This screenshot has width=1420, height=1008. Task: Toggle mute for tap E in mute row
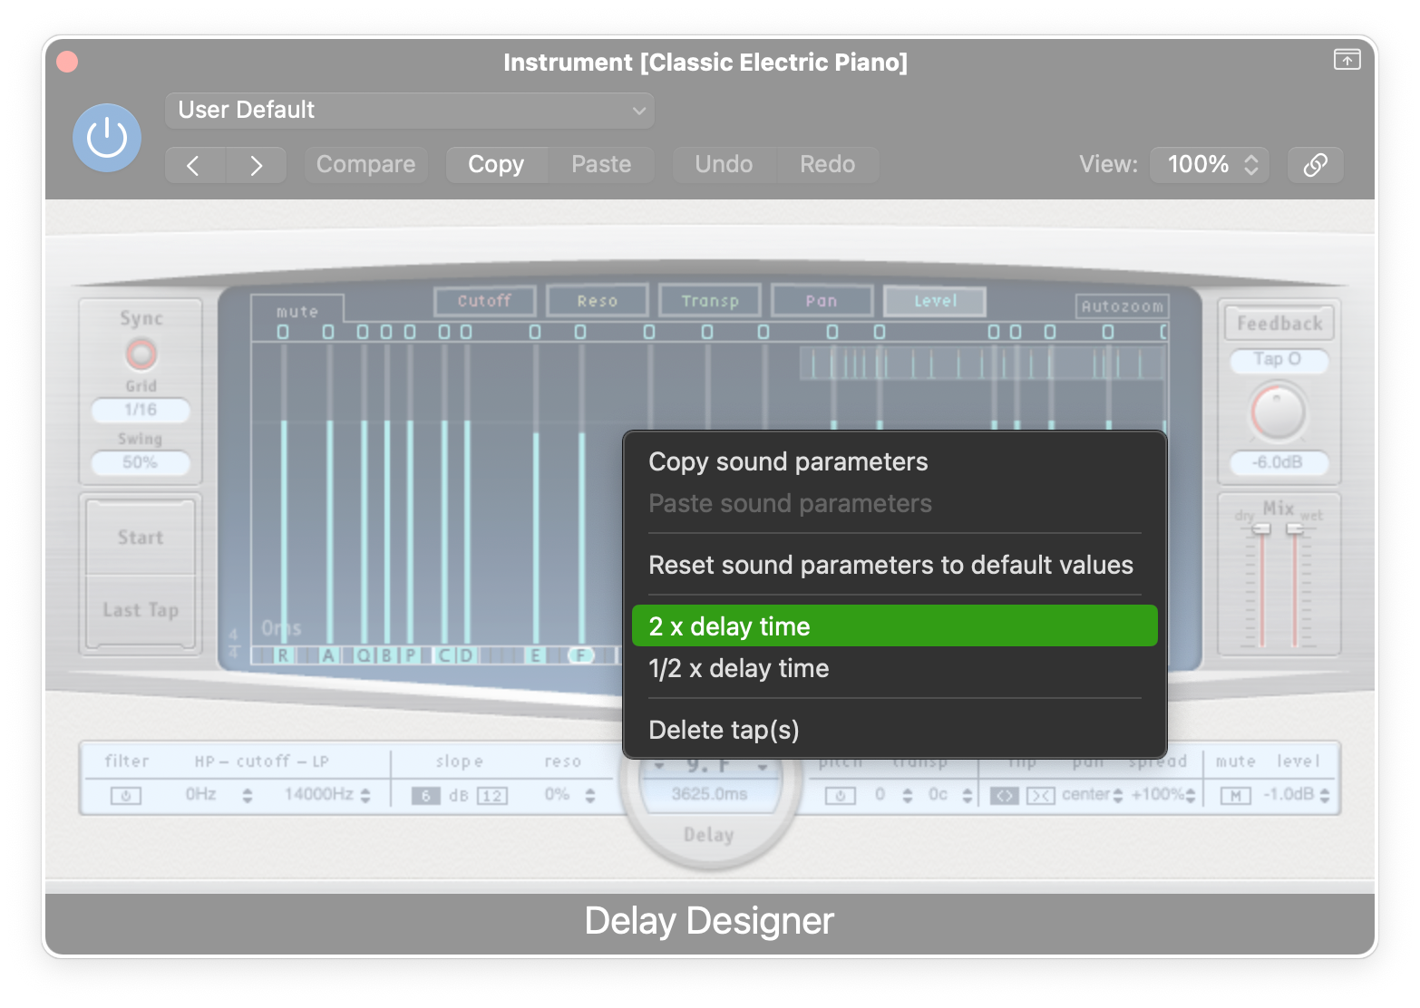click(x=535, y=333)
